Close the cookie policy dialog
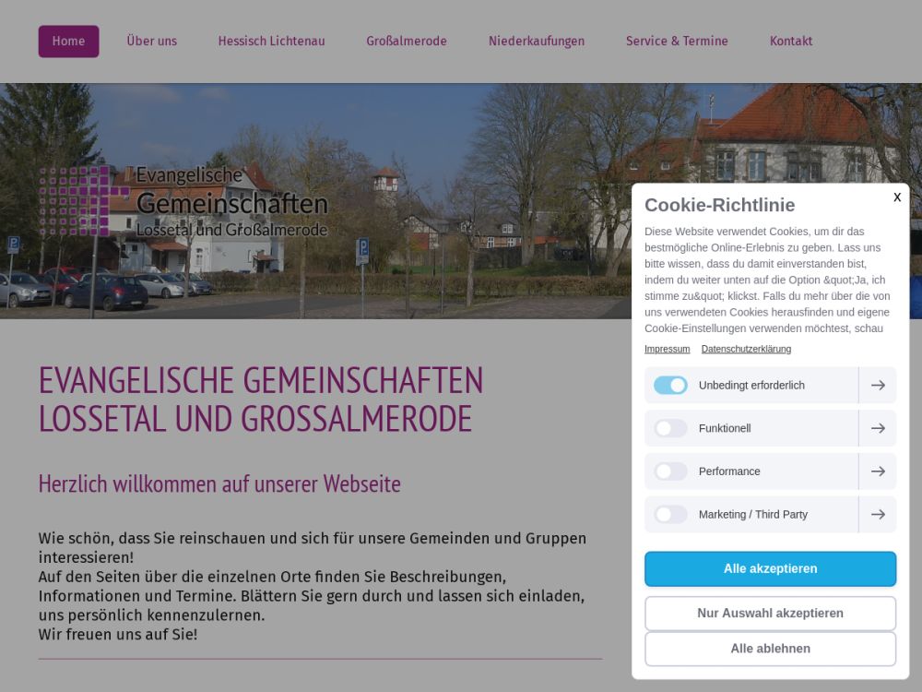 point(896,197)
